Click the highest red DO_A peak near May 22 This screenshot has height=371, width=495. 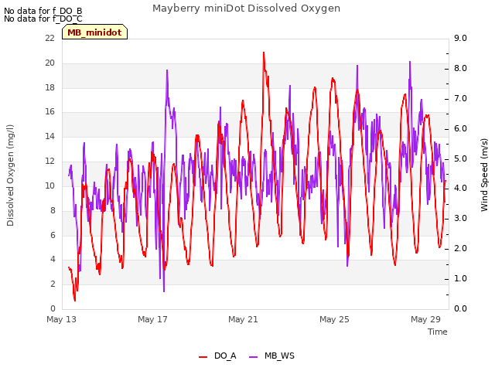pyautogui.click(x=264, y=53)
